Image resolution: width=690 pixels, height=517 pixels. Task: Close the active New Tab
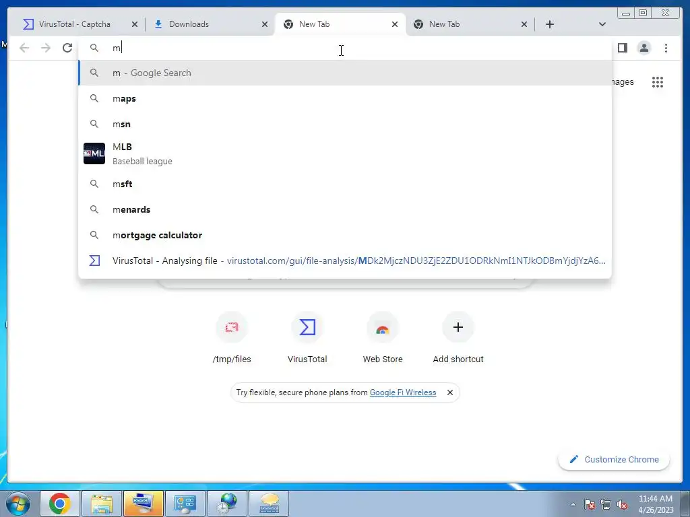point(395,24)
